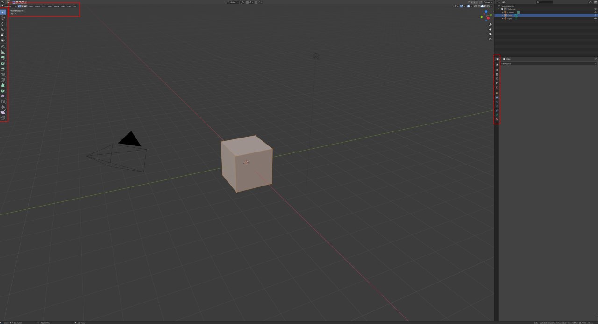Switch to rendered viewport shading
Image resolution: width=598 pixels, height=324 pixels.
pos(488,6)
